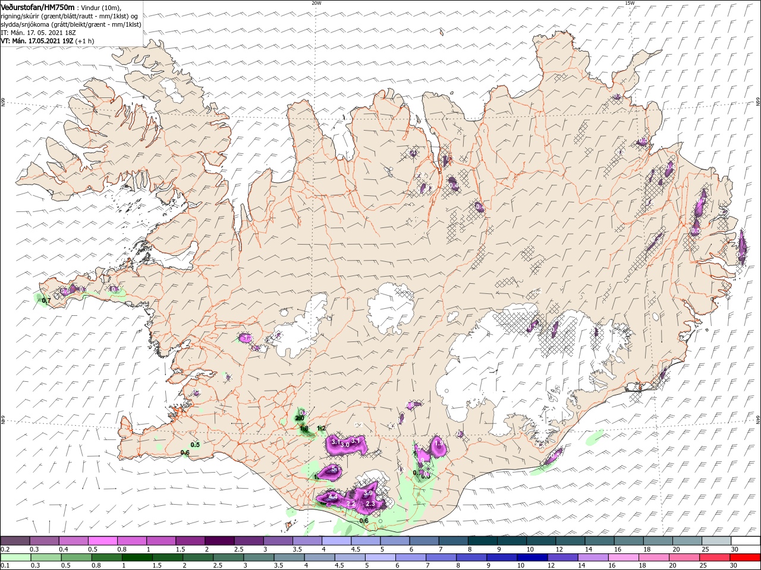Viewport: 761px width, 570px height.
Task: Click the '0.1' label on the bottom legend row
Action: coord(4,566)
